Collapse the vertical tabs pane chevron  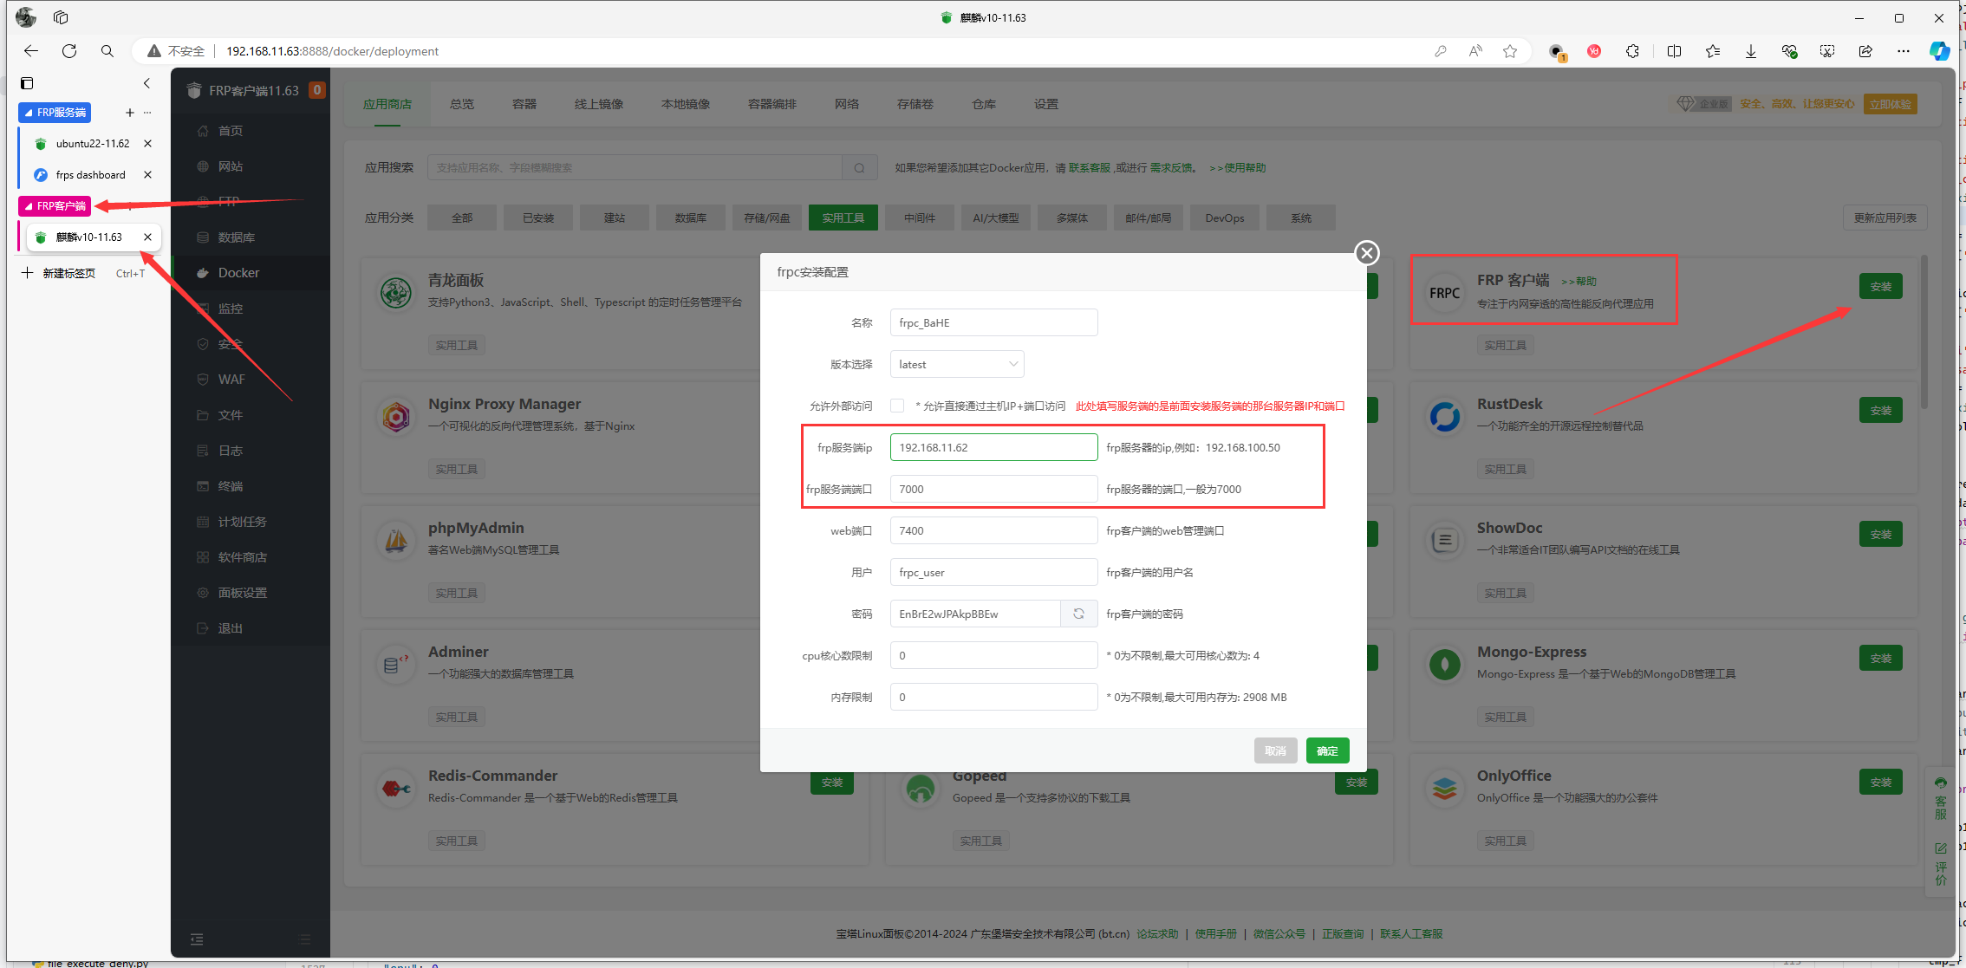(x=146, y=83)
